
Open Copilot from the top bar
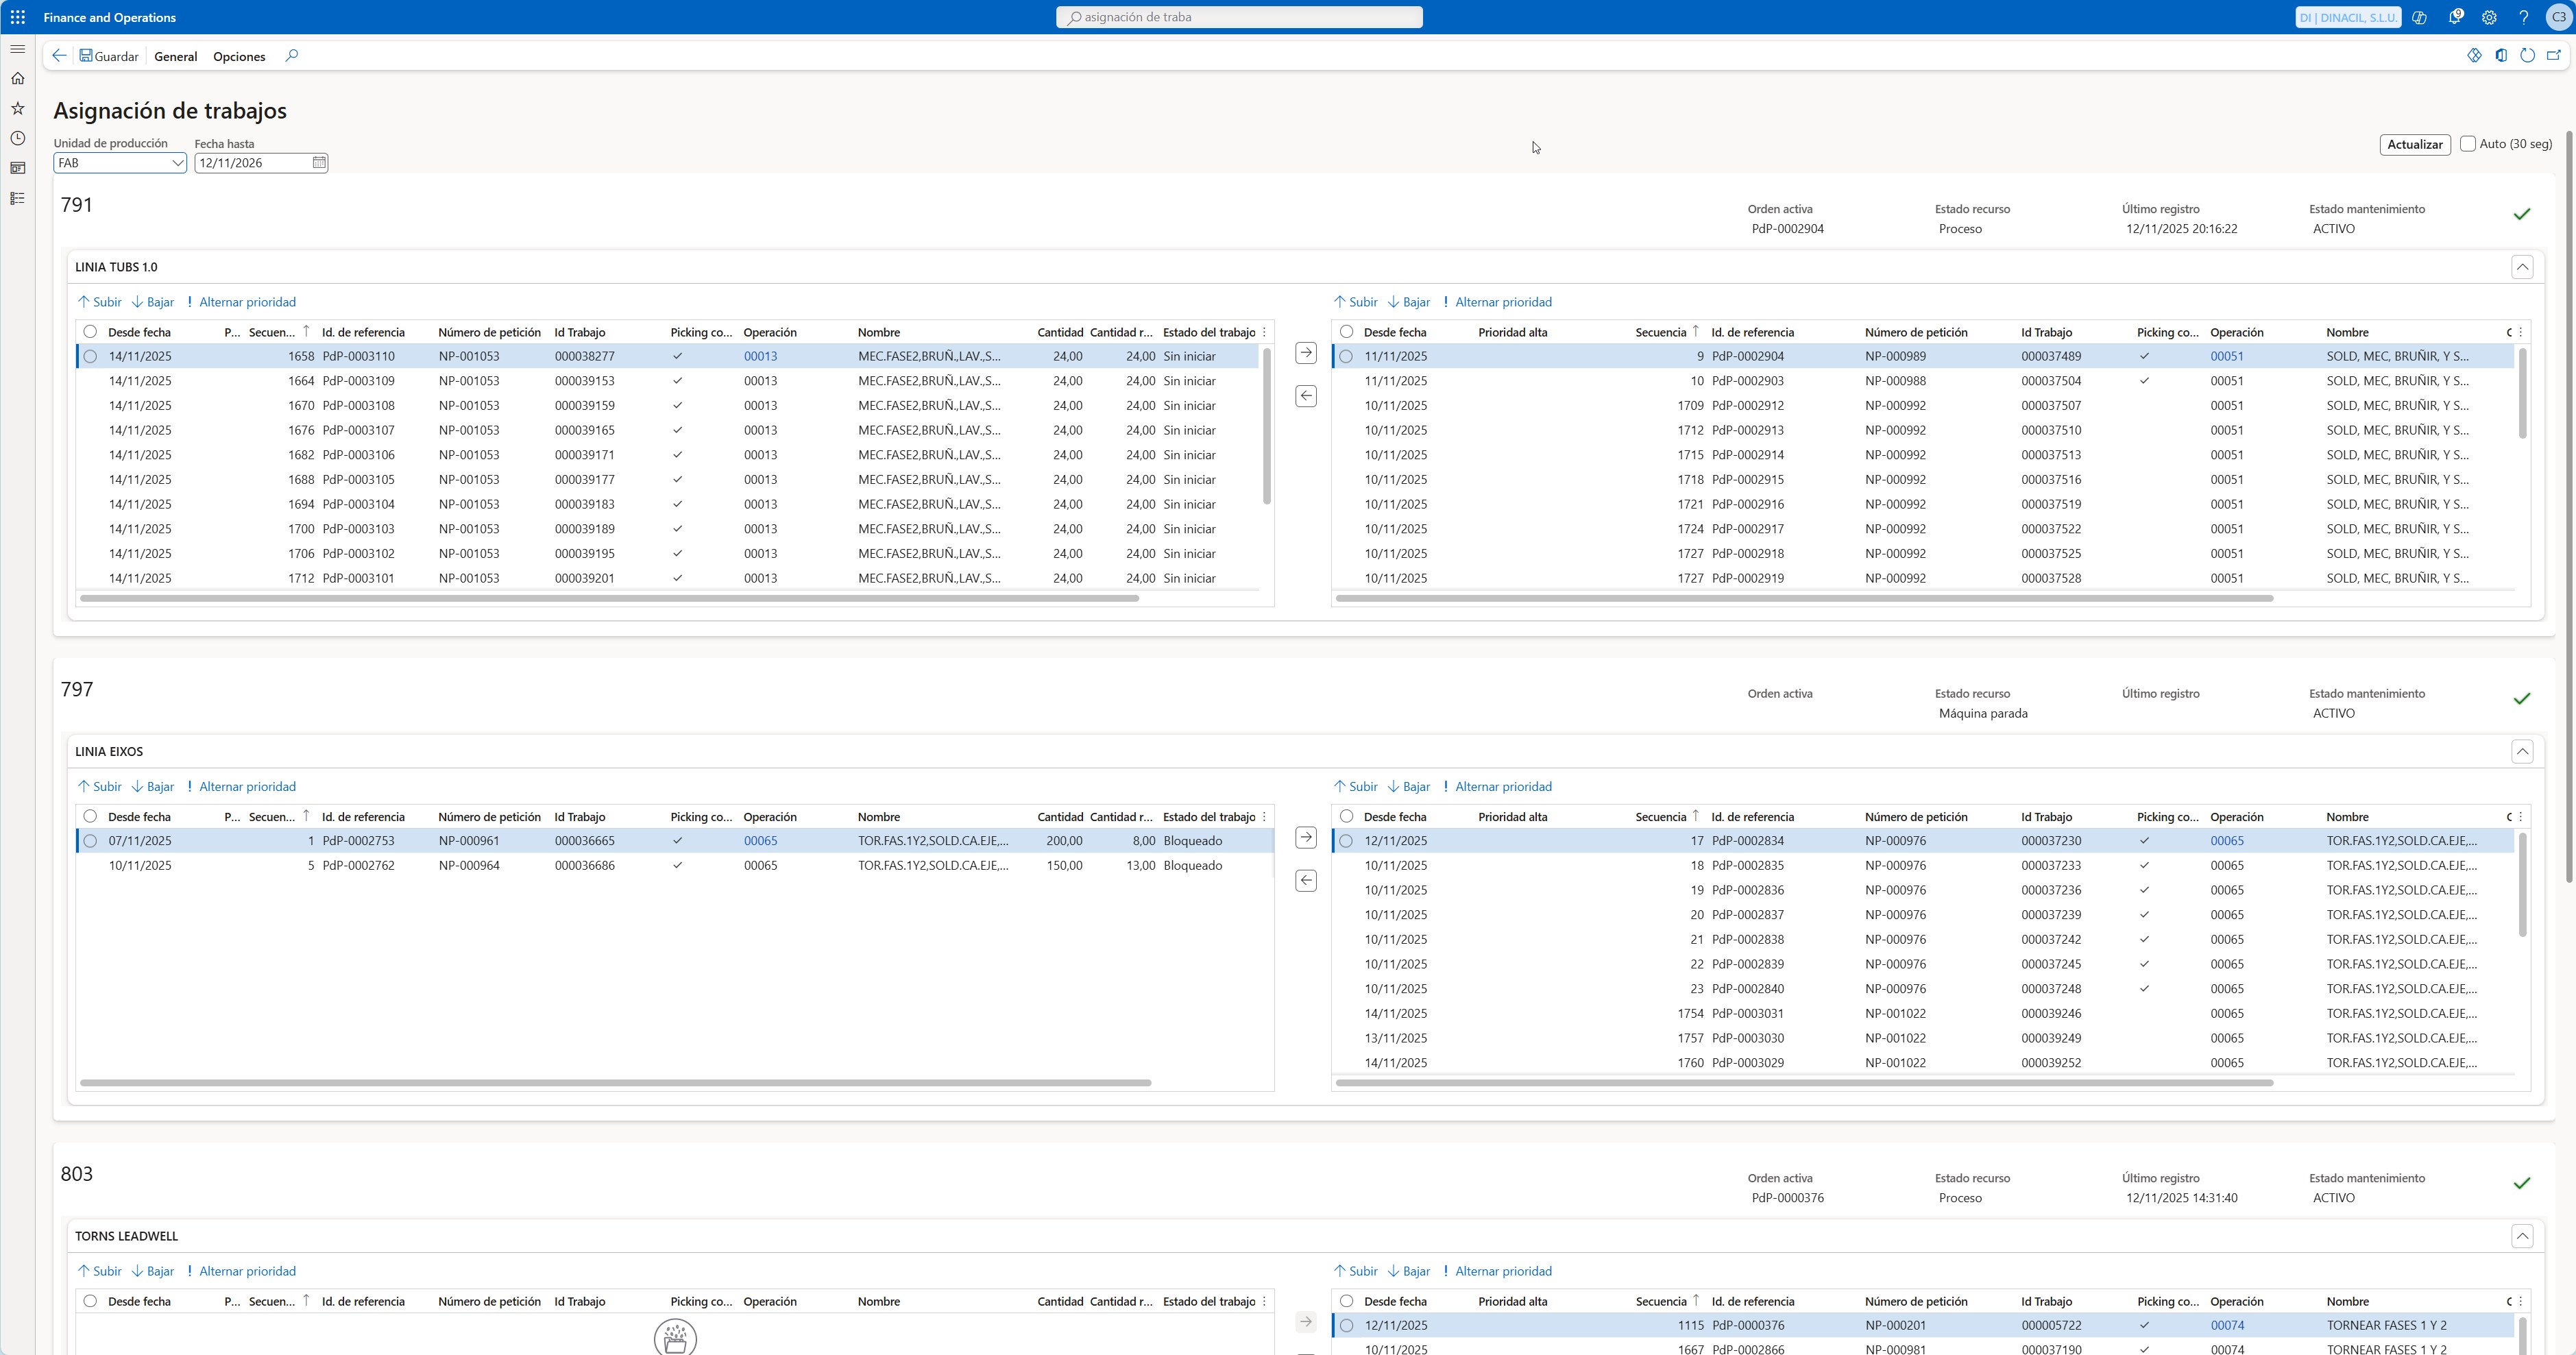pos(2420,17)
